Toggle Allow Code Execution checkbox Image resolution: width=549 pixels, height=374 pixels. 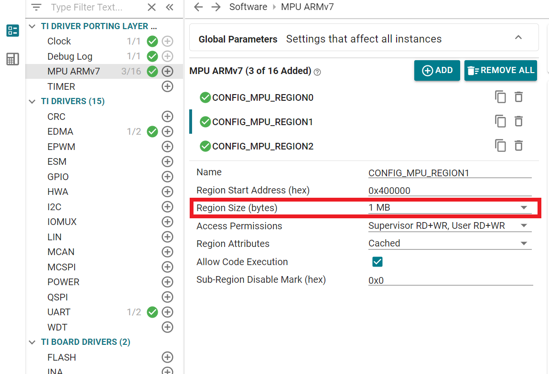coord(377,262)
